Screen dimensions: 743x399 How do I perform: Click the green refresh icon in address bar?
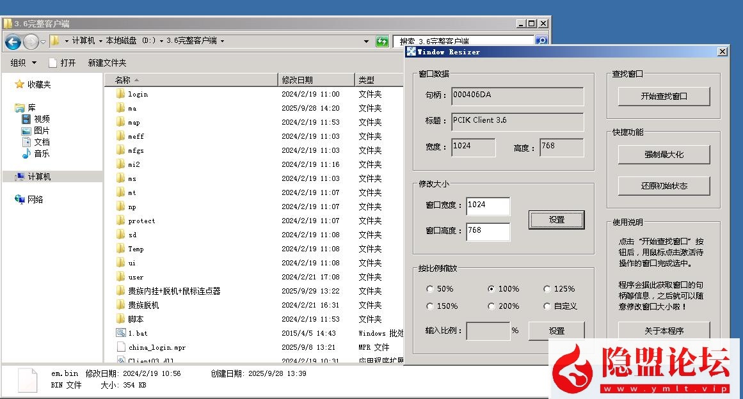tap(382, 42)
